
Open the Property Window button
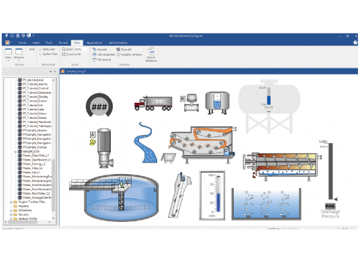(x=130, y=54)
